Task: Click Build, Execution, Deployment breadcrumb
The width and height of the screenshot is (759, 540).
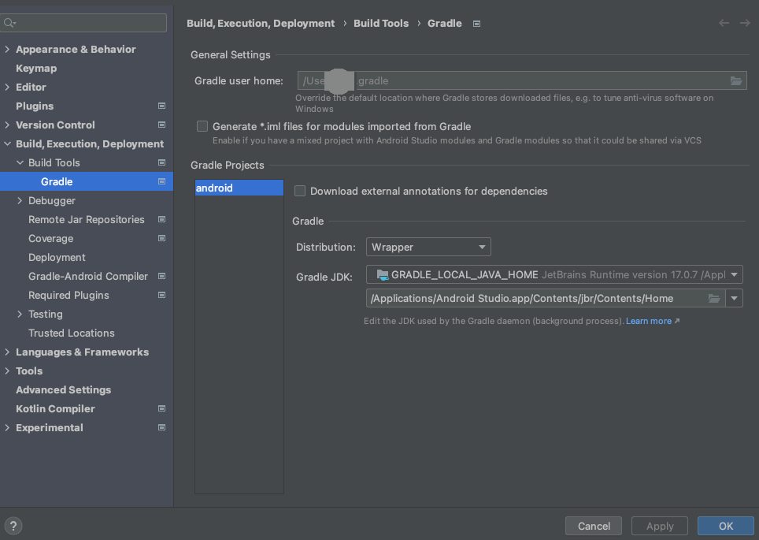Action: pos(261,24)
